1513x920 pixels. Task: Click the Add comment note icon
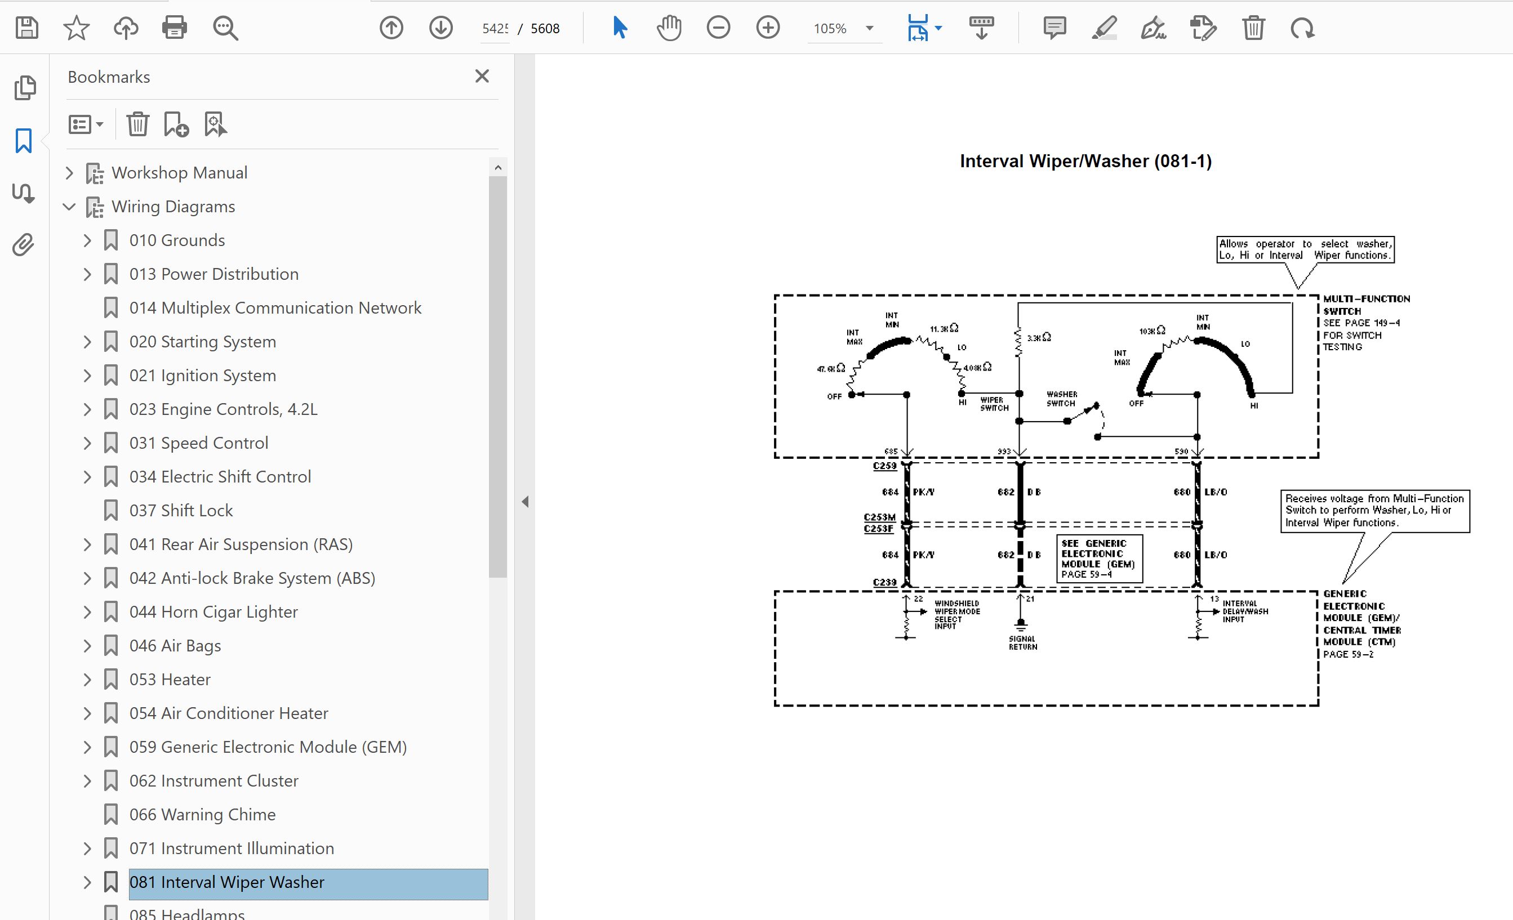(1054, 28)
